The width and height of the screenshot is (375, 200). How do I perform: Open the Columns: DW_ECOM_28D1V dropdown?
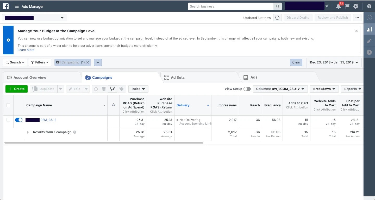(x=280, y=89)
